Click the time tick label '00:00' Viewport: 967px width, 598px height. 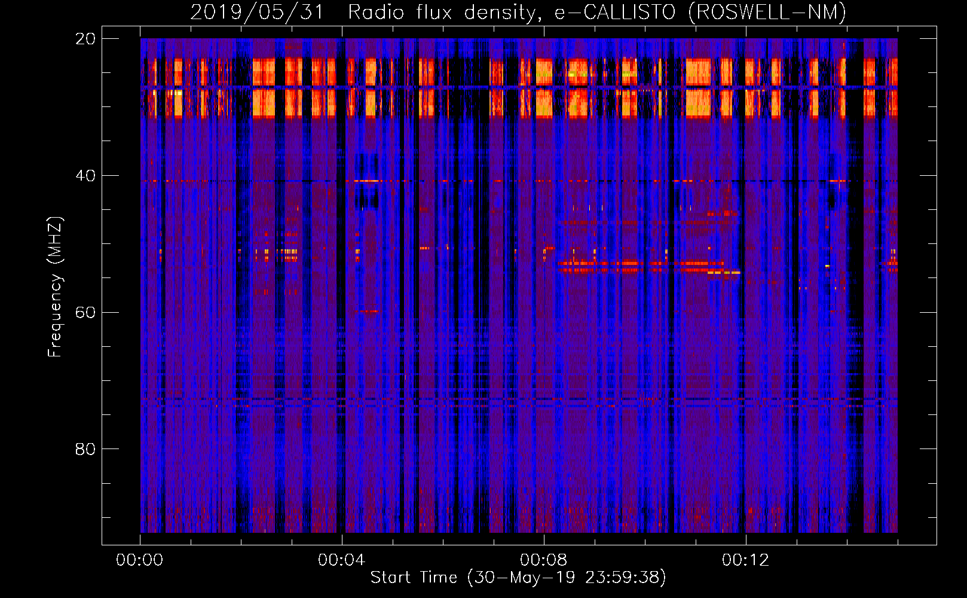point(140,560)
